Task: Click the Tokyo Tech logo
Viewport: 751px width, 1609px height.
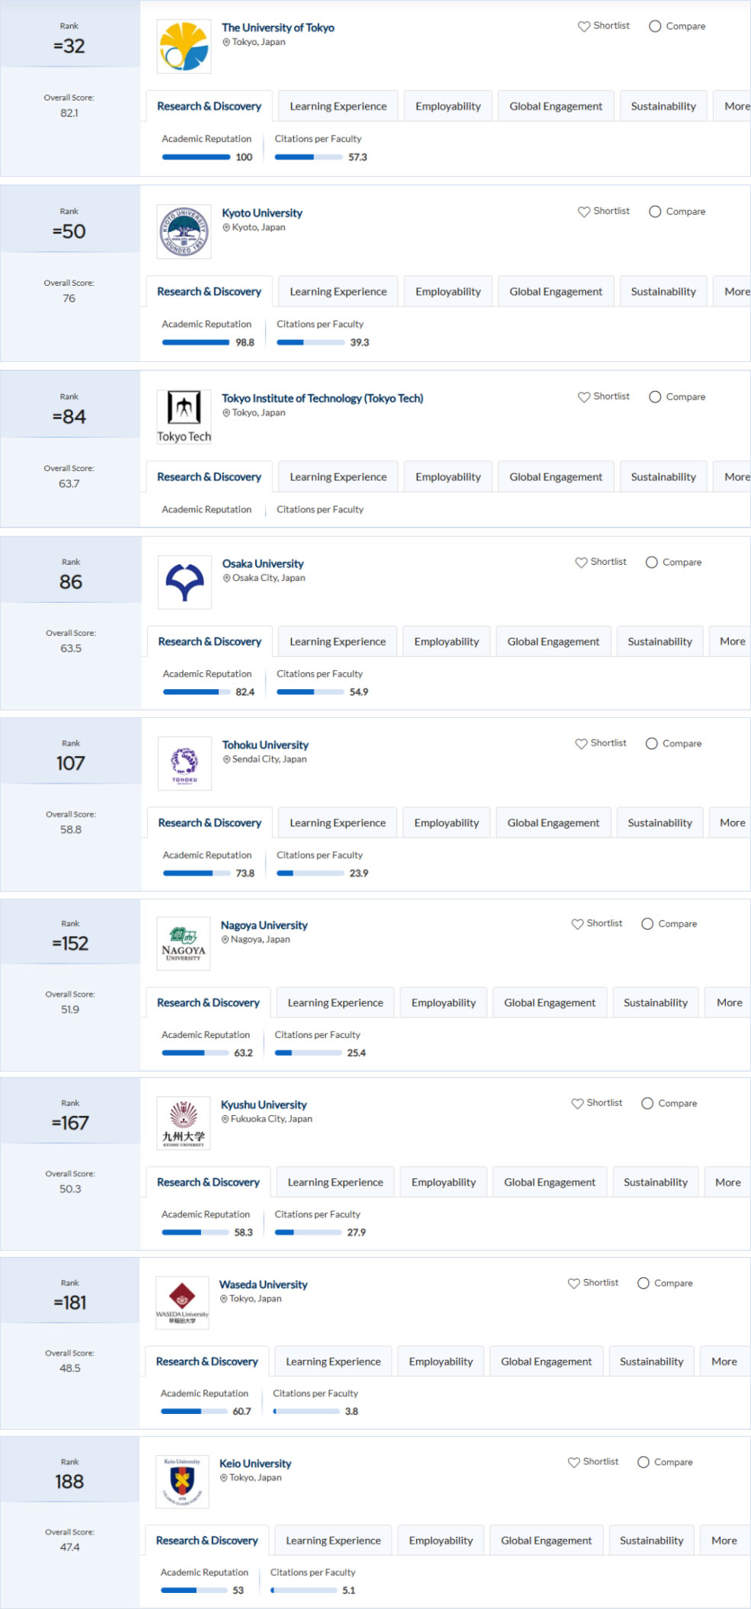Action: coord(184,416)
